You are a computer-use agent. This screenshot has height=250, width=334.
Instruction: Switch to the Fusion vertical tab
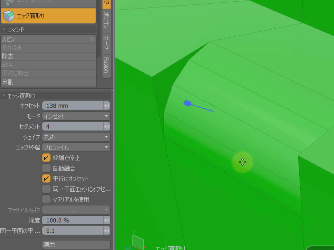pos(107,65)
